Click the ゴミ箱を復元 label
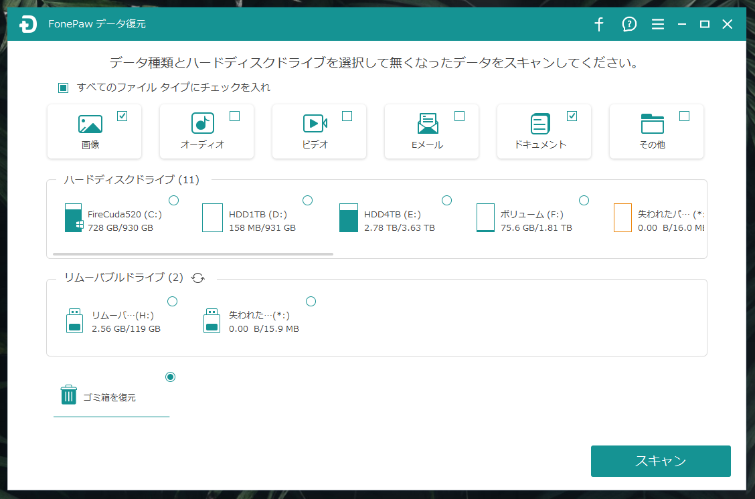 click(109, 397)
